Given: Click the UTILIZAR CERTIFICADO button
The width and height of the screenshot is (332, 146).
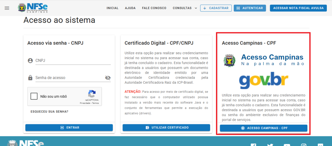Looking at the screenshot, I should (166, 128).
